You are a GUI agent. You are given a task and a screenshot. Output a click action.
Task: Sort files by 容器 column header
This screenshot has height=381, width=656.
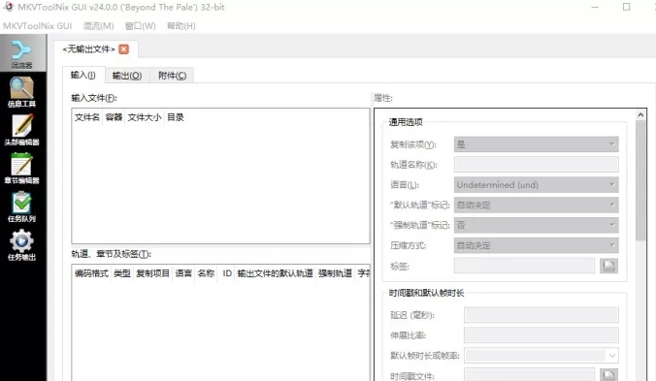point(114,117)
